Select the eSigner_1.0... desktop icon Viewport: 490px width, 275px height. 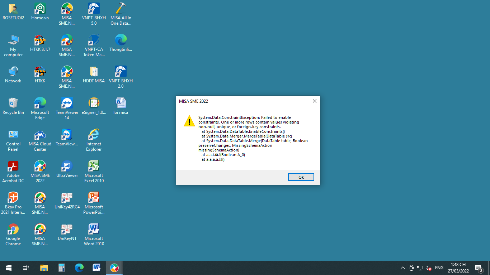(x=94, y=106)
